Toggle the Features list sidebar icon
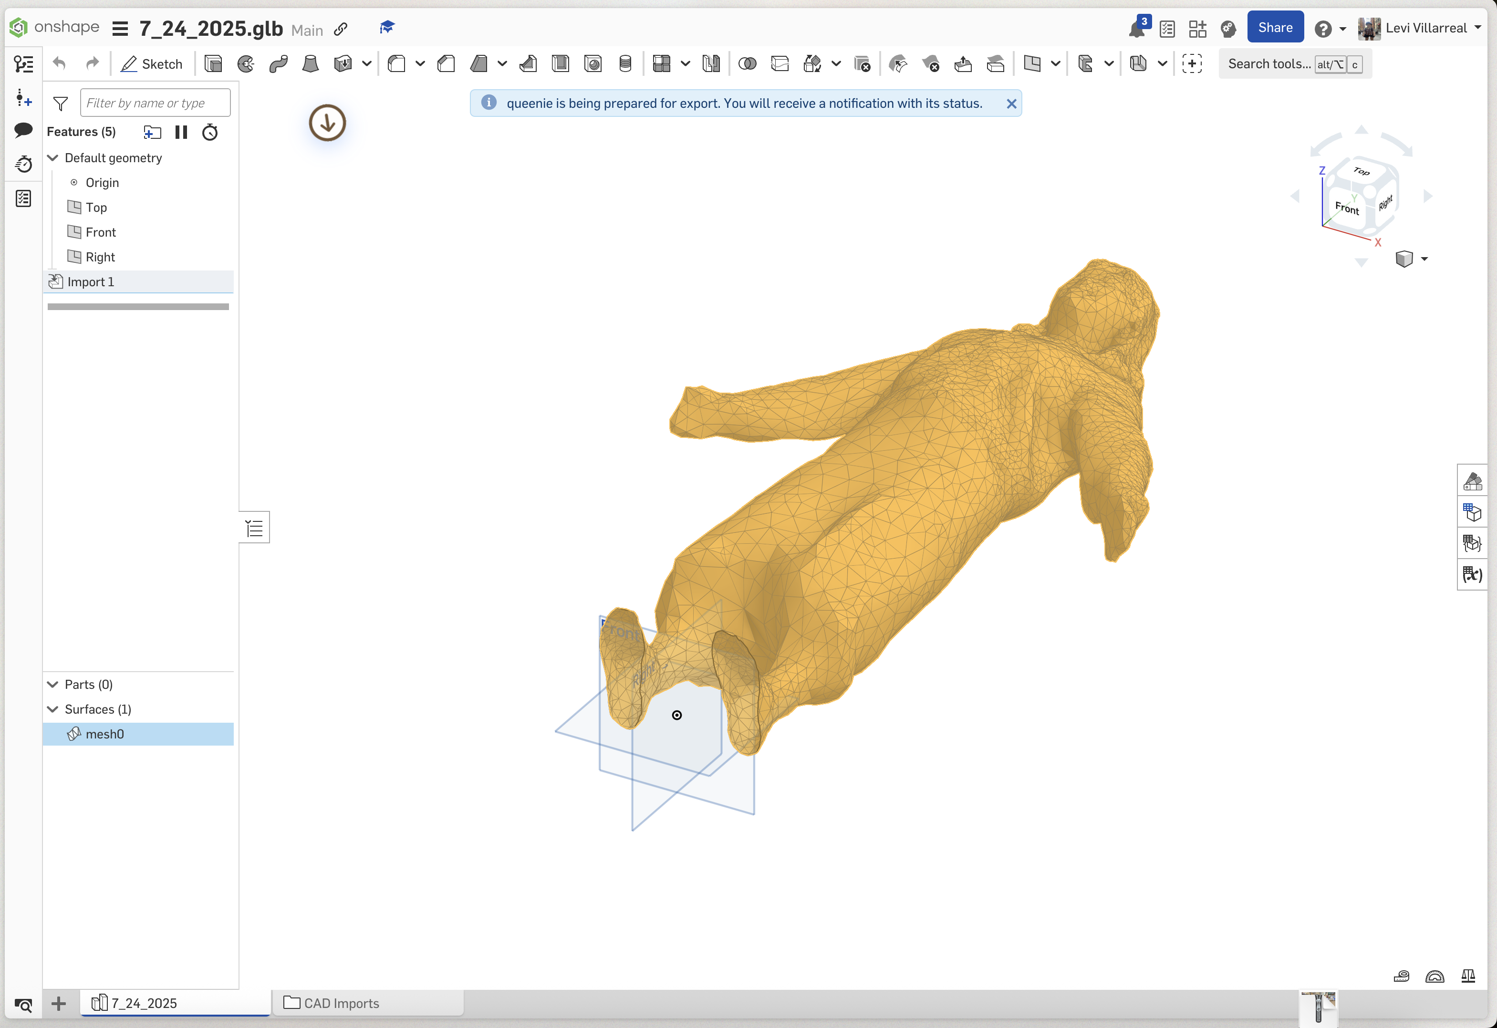The height and width of the screenshot is (1028, 1497). (23, 64)
